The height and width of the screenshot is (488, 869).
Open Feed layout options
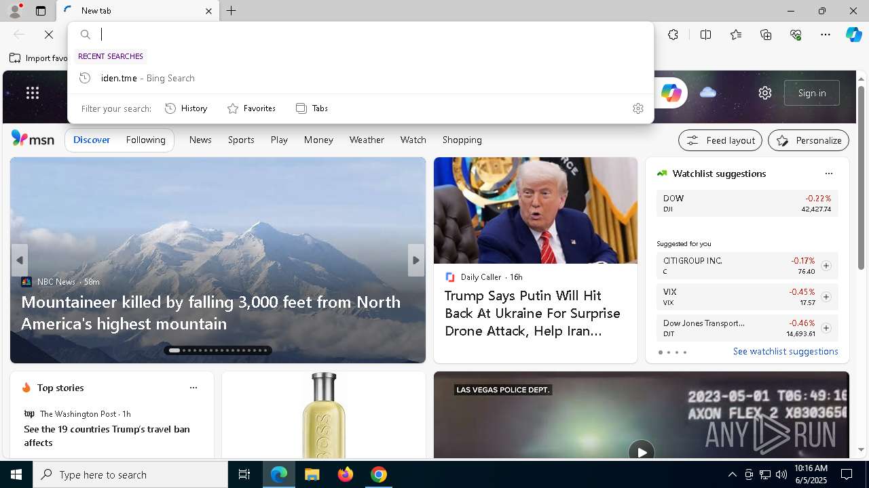pos(720,140)
